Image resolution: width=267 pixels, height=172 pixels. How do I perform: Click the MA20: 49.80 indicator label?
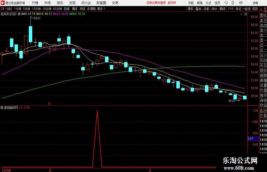[61, 14]
